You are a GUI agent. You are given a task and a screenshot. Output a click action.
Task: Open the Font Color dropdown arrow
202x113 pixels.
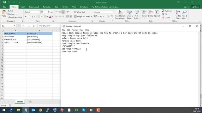tap(53, 17)
